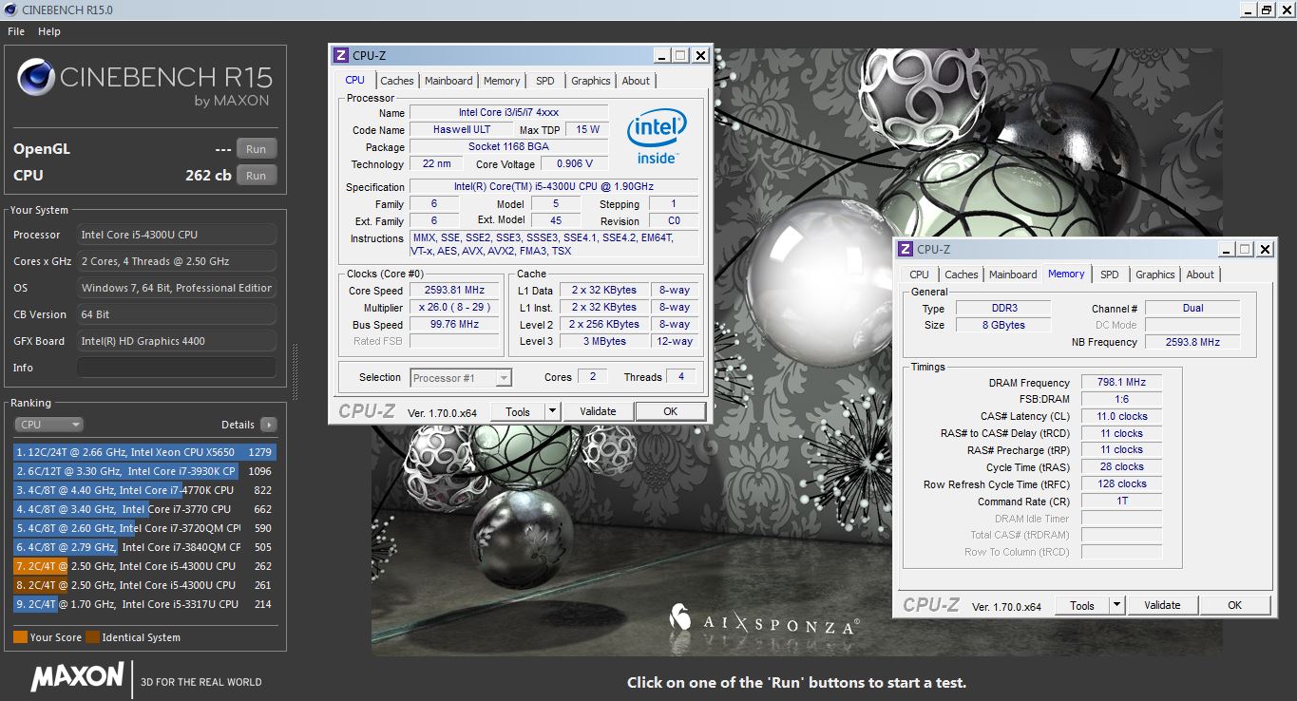The image size is (1297, 701).
Task: Expand ranking Details arrow button
Action: coord(269,425)
